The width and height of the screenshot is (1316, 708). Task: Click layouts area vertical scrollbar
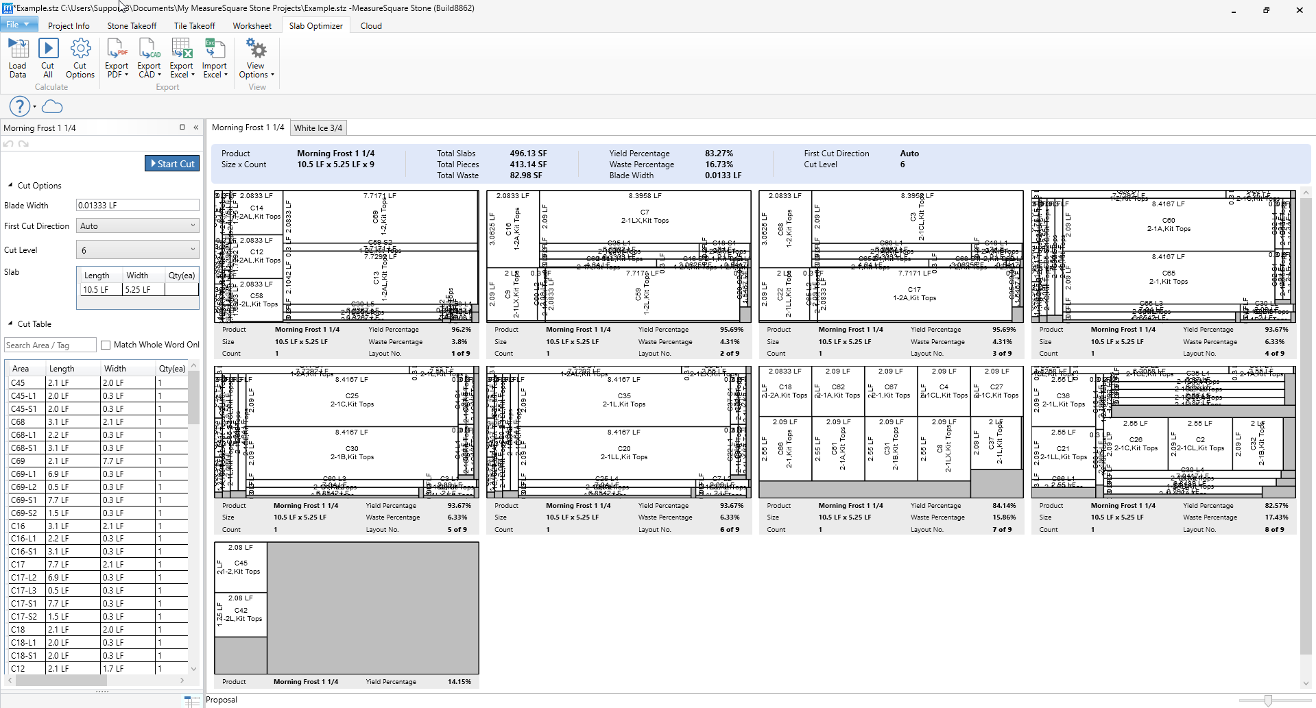coord(1306,439)
